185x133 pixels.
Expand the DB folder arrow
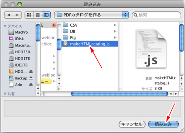click(115, 31)
